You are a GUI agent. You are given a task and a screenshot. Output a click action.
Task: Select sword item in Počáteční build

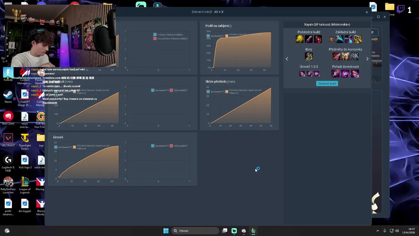coord(309,39)
